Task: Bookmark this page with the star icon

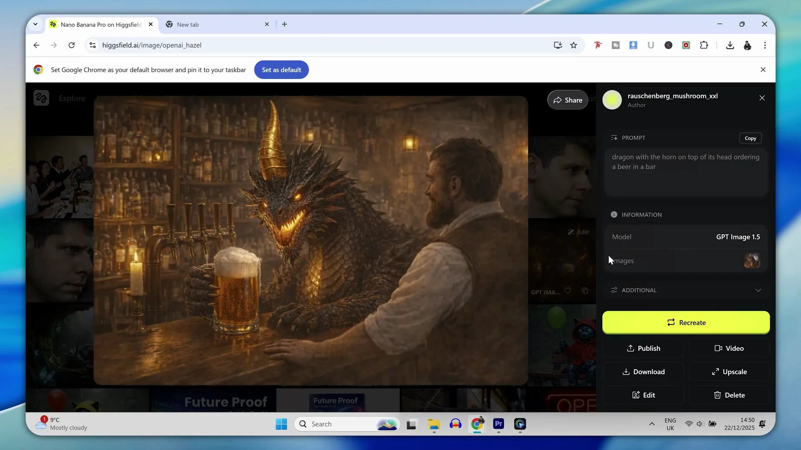Action: [x=574, y=45]
